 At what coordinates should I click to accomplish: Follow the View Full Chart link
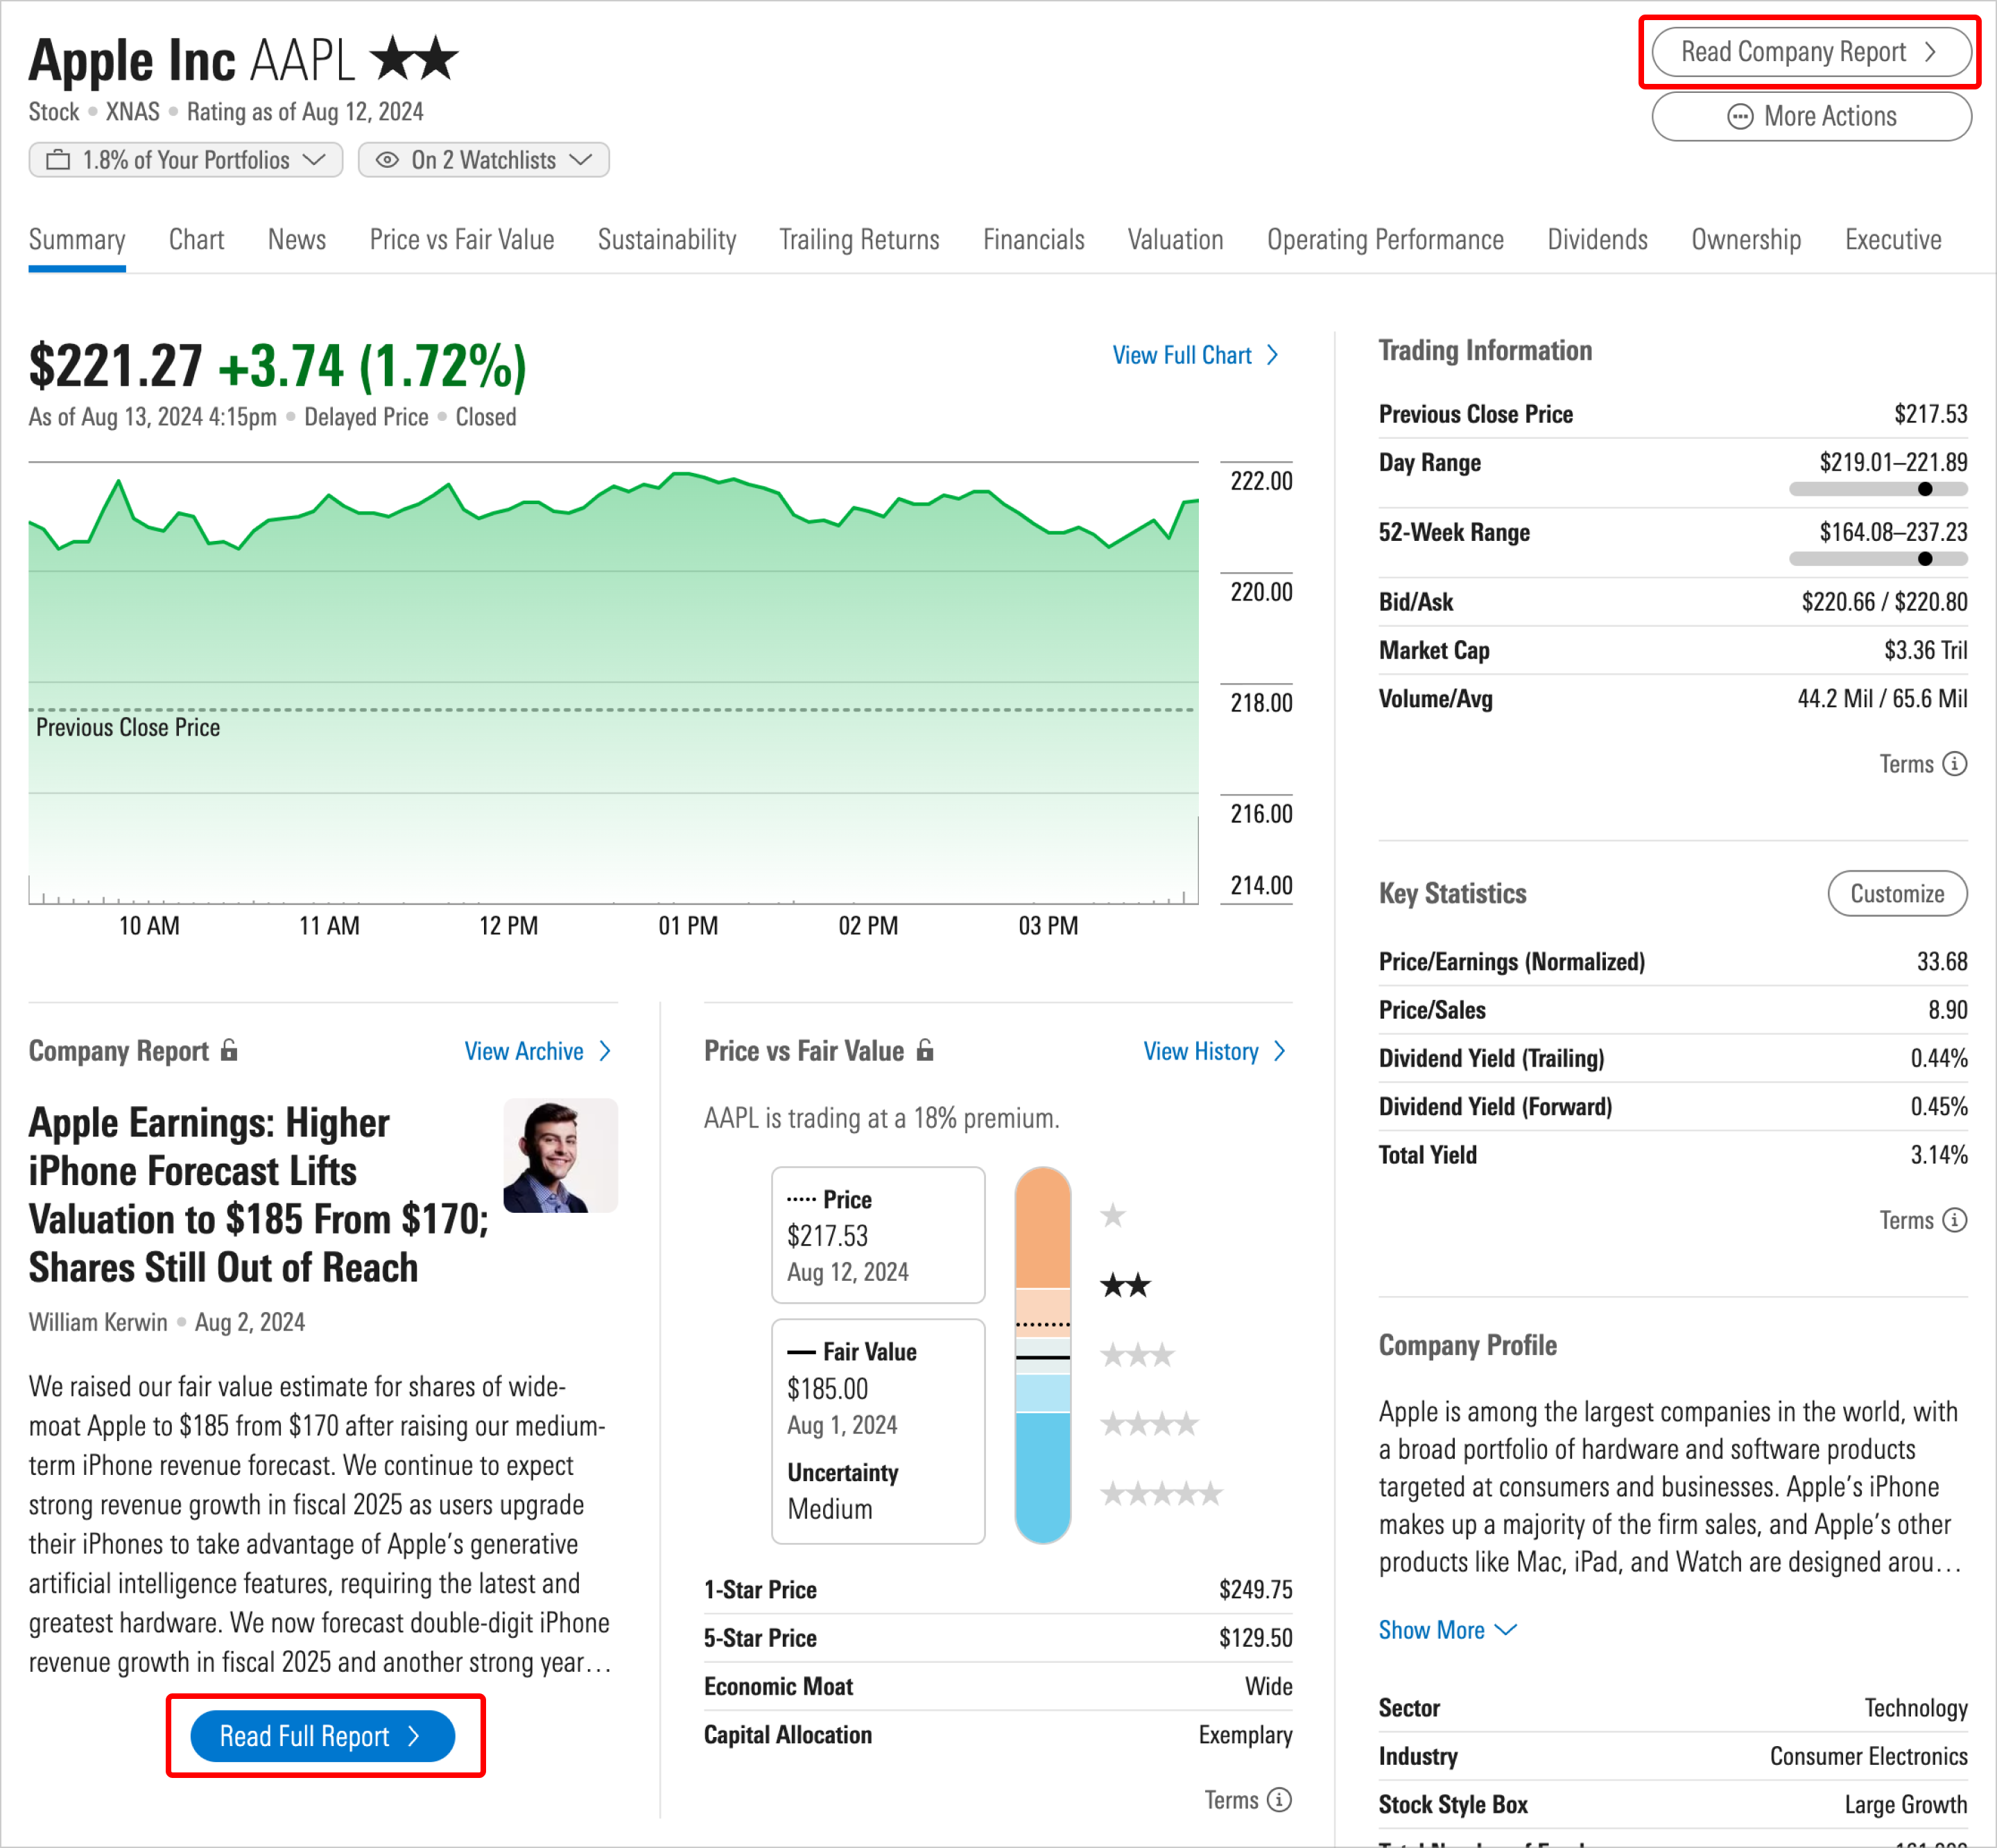pos(1196,355)
